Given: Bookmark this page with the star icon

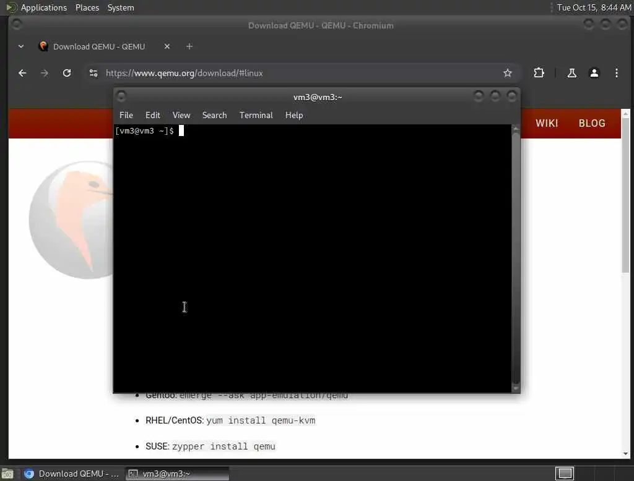Looking at the screenshot, I should (508, 73).
